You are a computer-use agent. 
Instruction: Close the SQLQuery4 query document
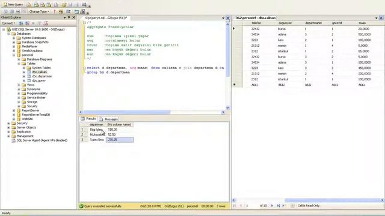[x=228, y=18]
